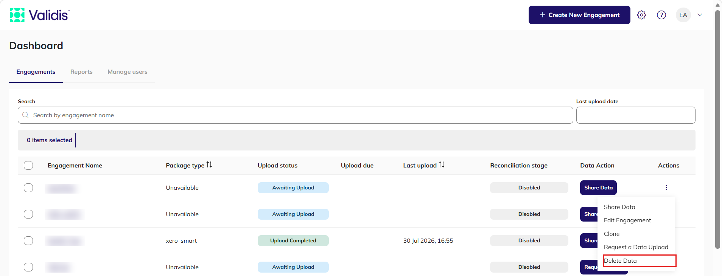Click the Data Action column header
Screen dimensions: 722x276
(597, 166)
